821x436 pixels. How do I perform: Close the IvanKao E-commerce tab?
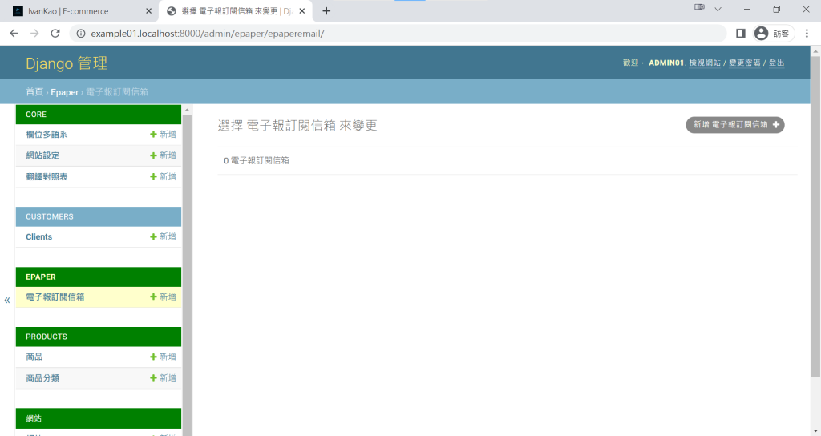pyautogui.click(x=148, y=11)
